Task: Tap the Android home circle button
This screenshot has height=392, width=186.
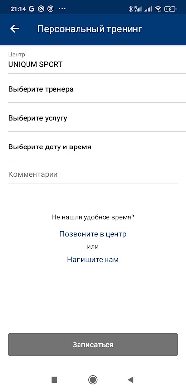Action: click(93, 380)
